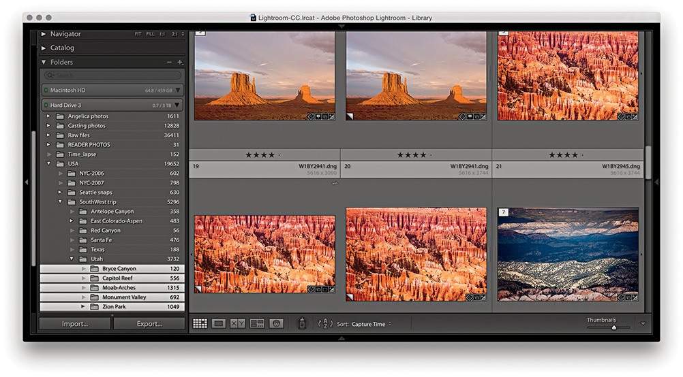Expand the Catalog panel

click(x=44, y=48)
